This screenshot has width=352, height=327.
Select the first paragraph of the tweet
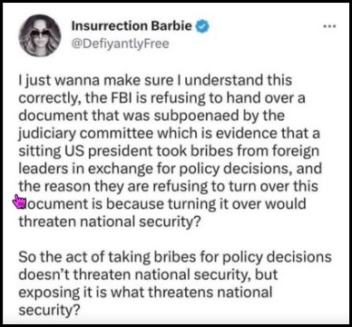170,152
